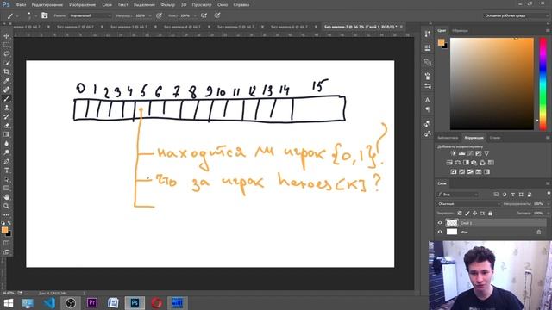Viewport: 552px width, 310px height.
Task: Select the Pen tool
Action: point(6,161)
